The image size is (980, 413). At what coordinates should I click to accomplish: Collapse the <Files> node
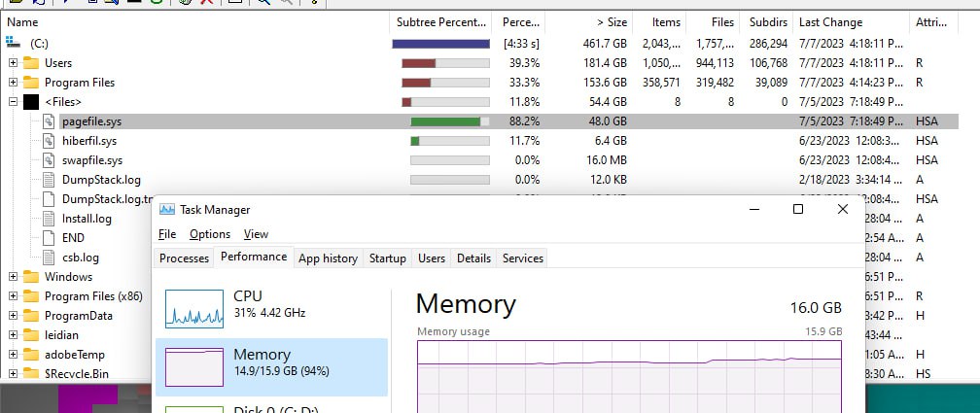[x=14, y=102]
